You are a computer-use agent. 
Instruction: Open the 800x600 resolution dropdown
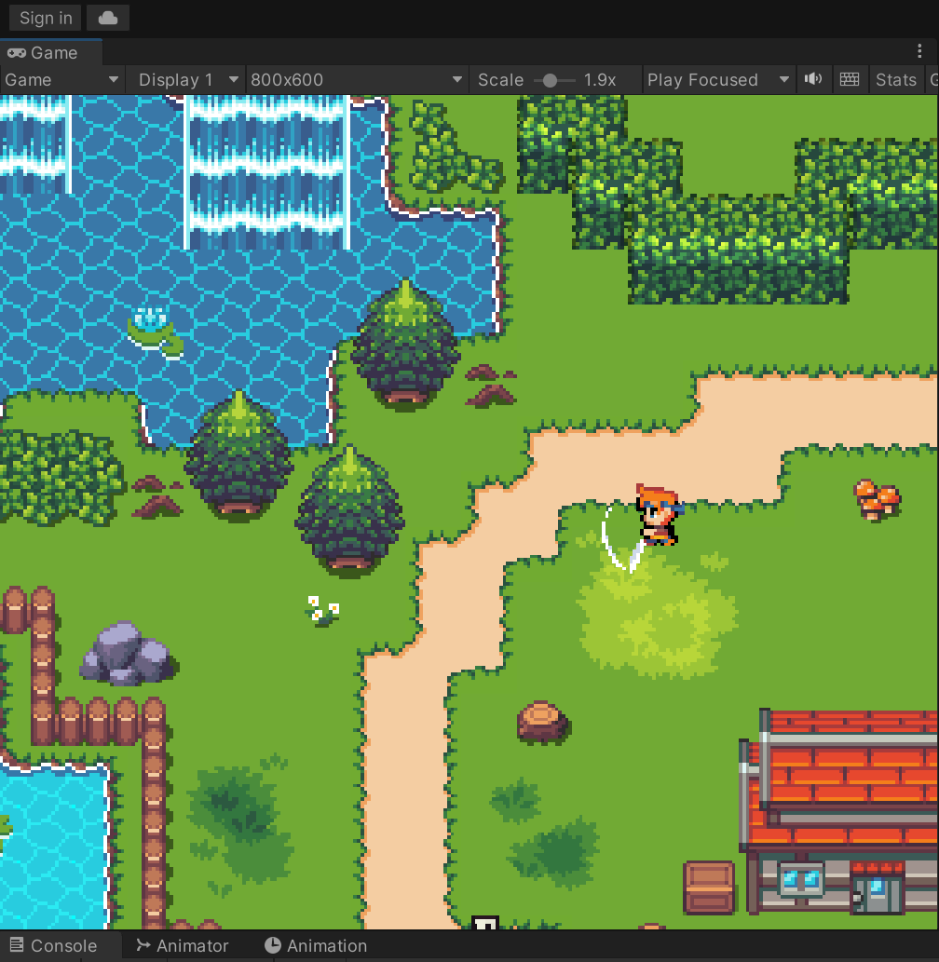click(357, 80)
